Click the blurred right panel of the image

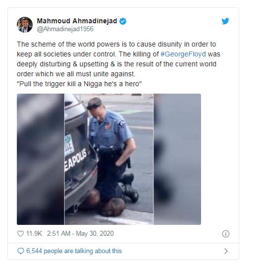pos(177,159)
